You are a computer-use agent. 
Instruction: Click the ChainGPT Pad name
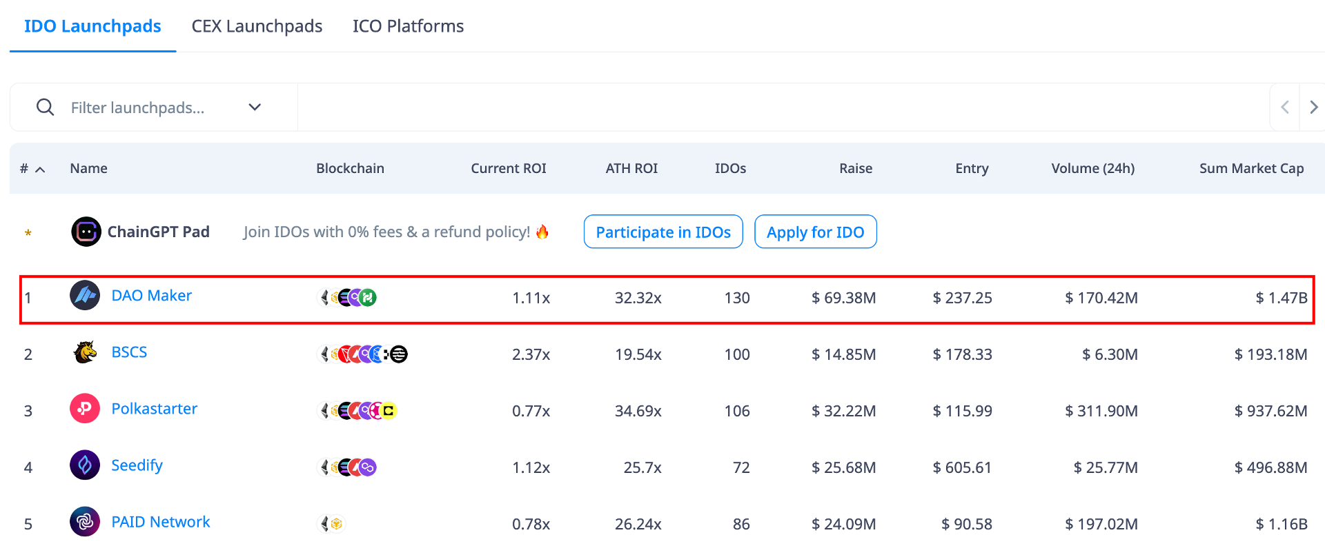point(159,232)
